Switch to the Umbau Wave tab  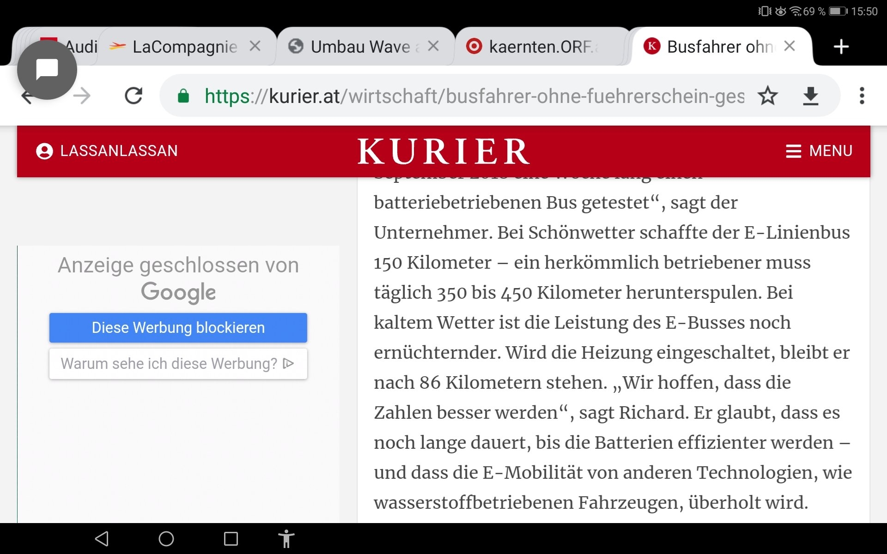click(x=360, y=47)
